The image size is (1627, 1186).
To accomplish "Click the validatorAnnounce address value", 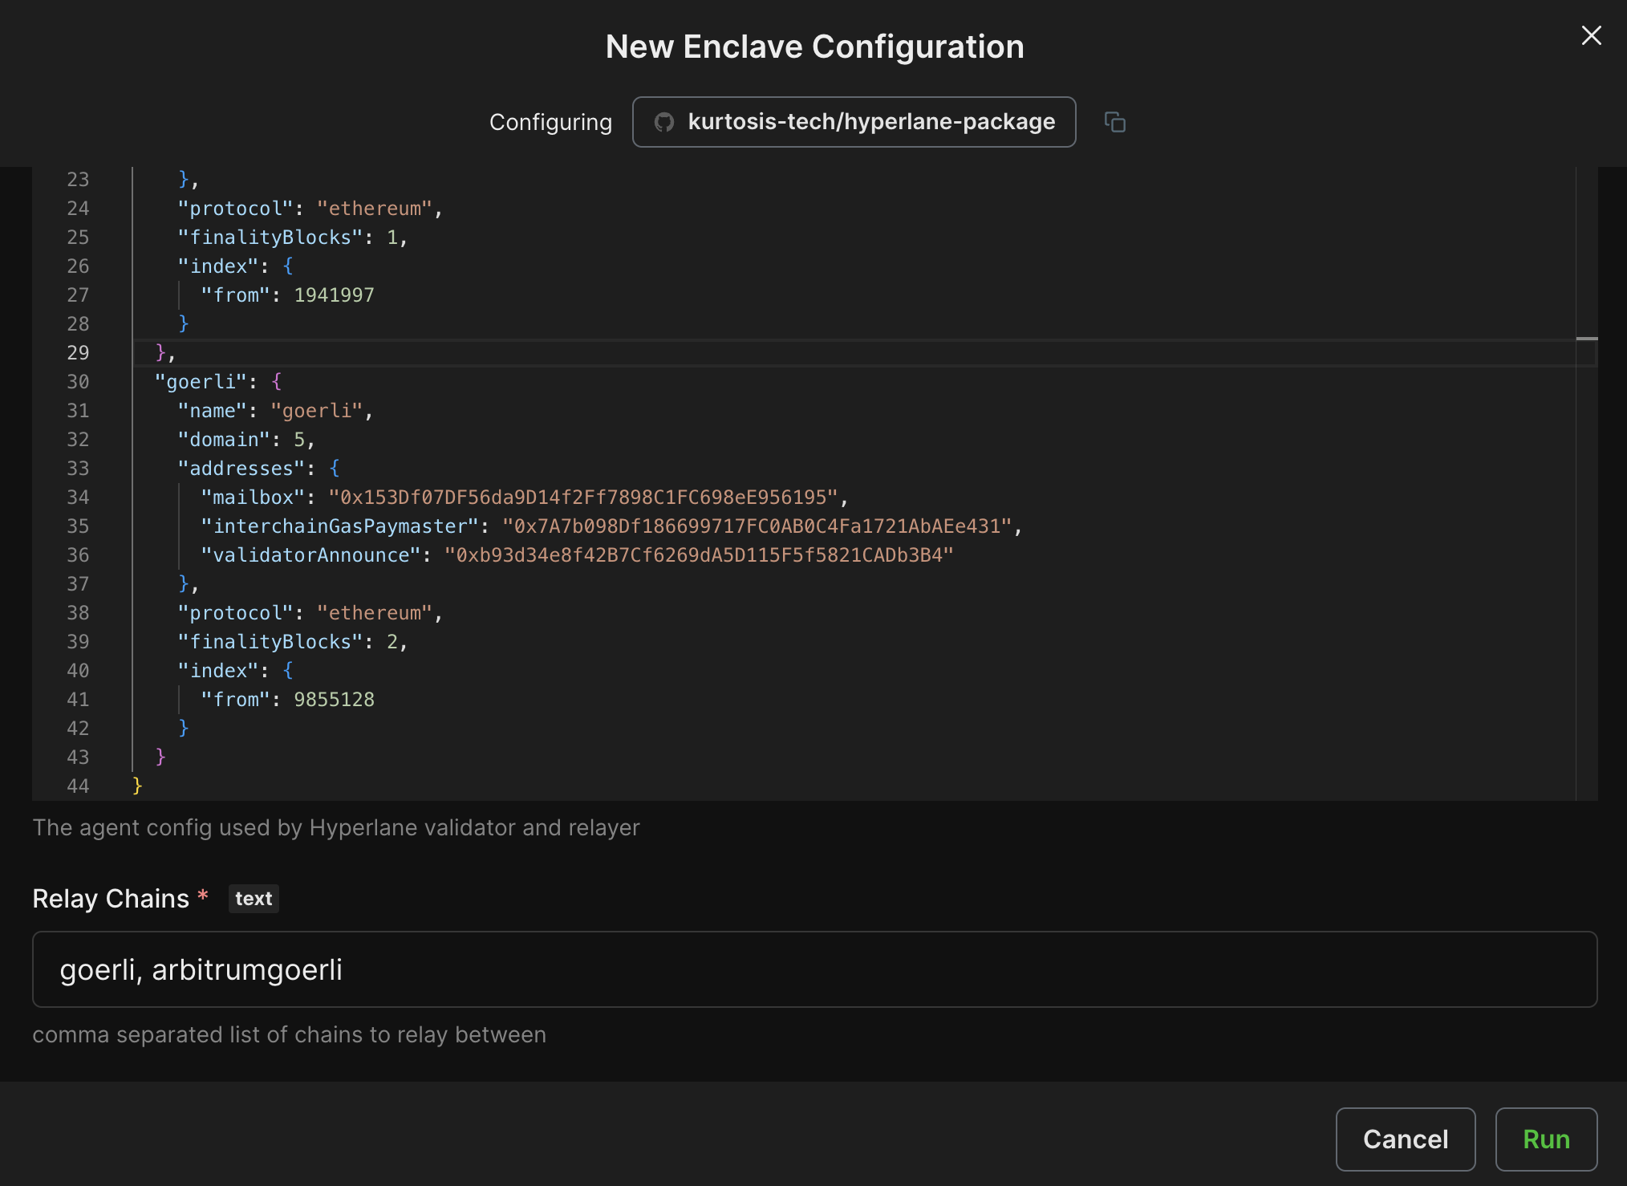I will pos(699,555).
